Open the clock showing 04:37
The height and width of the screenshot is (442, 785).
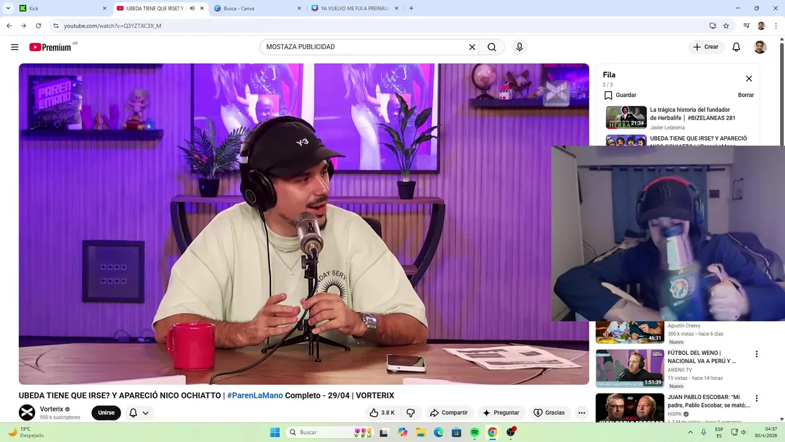tap(765, 432)
